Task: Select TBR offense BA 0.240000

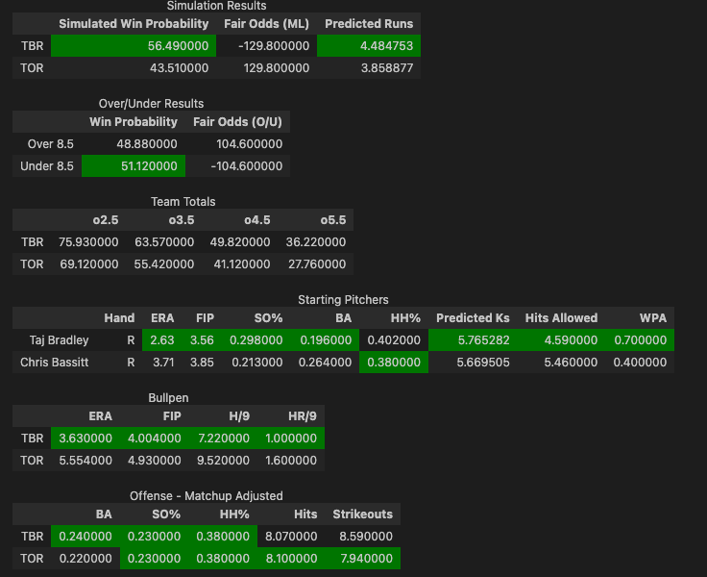Action: [x=85, y=537]
